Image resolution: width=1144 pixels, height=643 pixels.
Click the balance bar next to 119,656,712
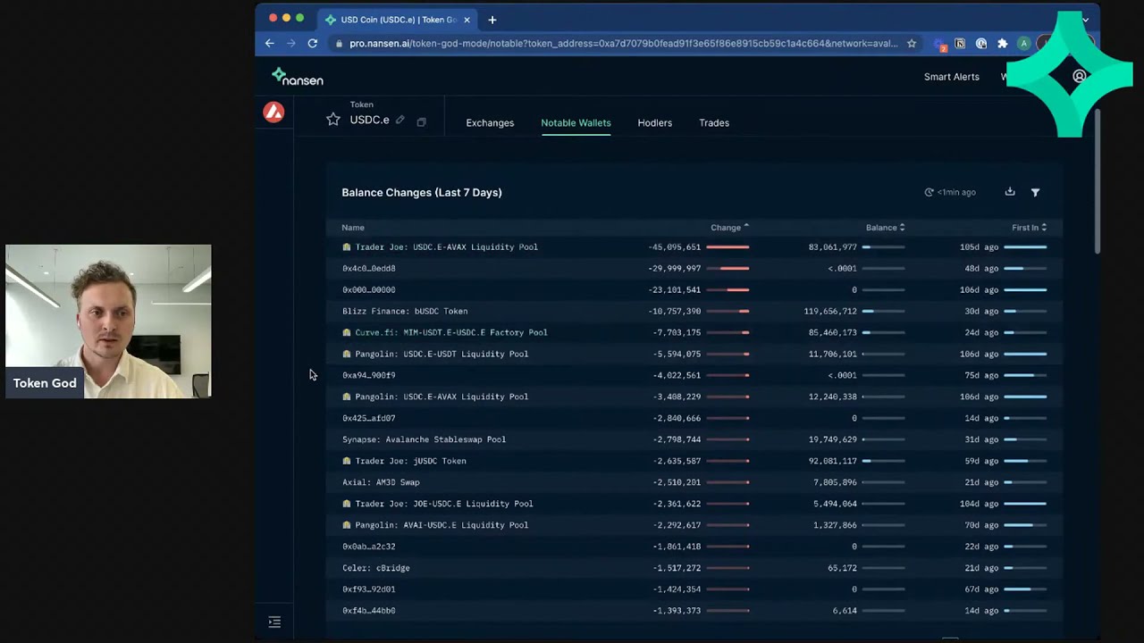[883, 312]
